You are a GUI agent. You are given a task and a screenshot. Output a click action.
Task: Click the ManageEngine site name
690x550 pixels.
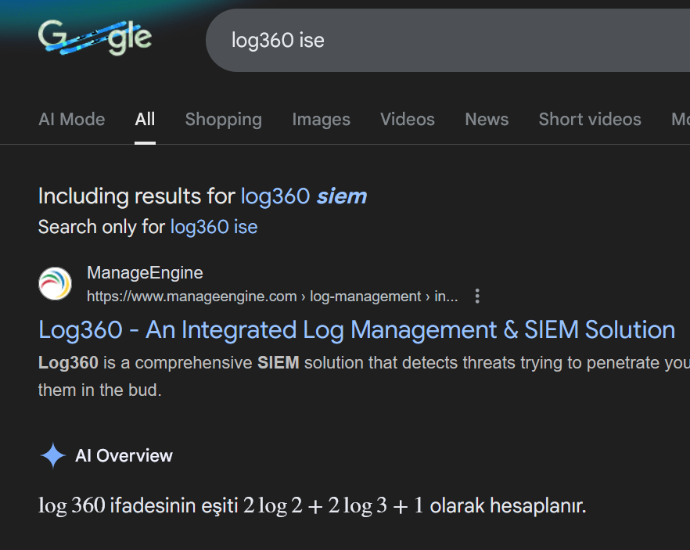pyautogui.click(x=145, y=273)
